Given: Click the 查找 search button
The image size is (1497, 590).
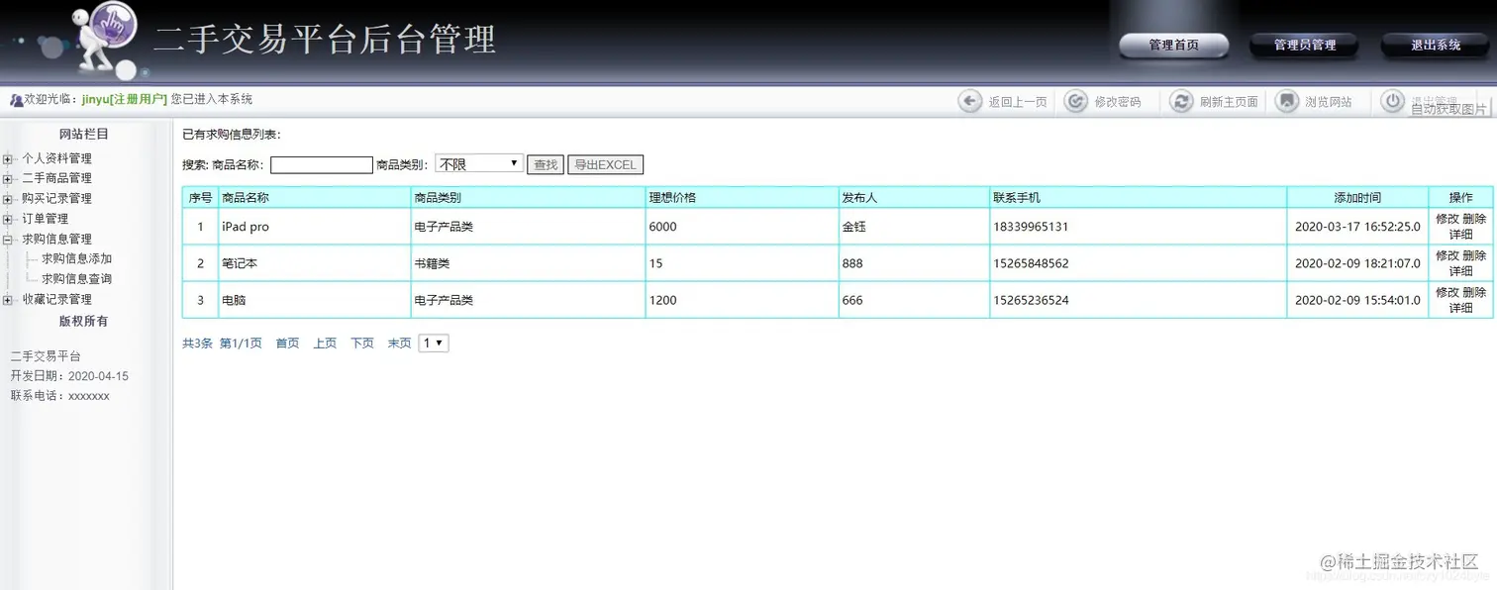Looking at the screenshot, I should coord(546,165).
